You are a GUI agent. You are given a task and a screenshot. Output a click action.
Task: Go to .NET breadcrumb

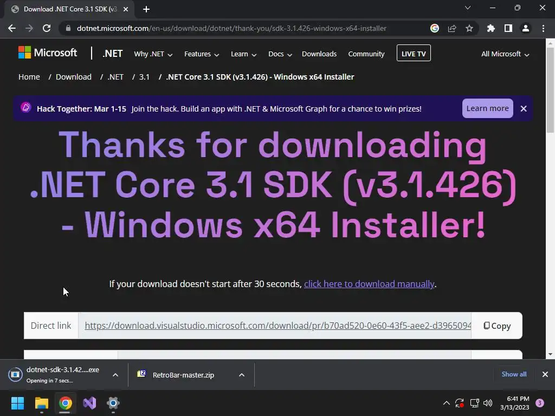point(115,77)
